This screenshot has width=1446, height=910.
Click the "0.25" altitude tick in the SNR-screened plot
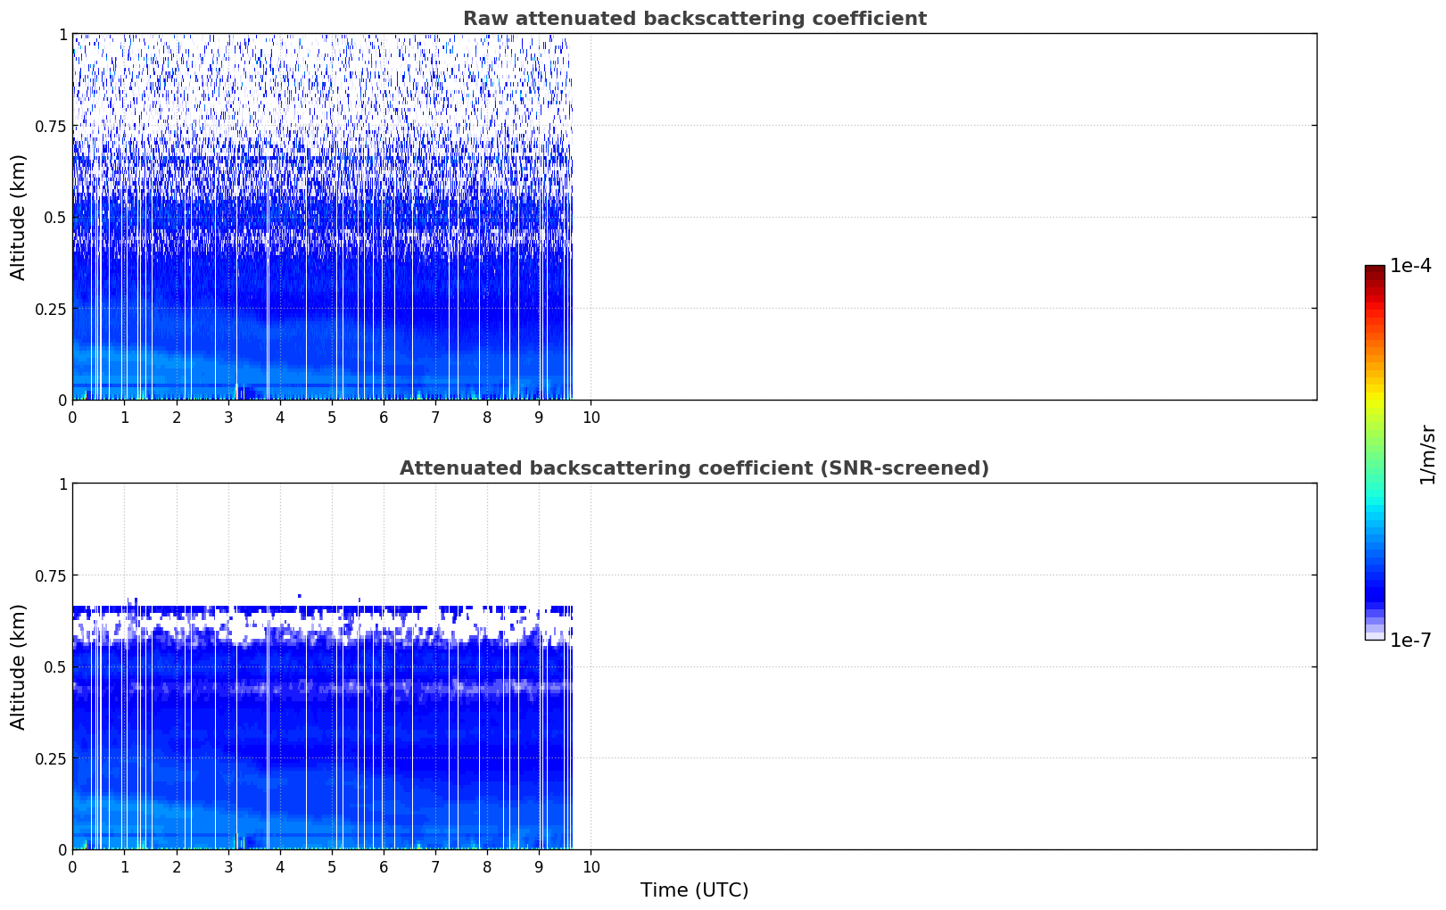tap(51, 758)
